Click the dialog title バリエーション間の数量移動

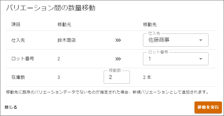tap(51, 8)
